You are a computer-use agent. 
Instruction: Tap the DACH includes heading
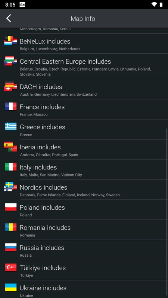pyautogui.click(x=41, y=87)
